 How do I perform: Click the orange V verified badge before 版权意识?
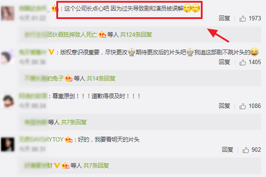tap(51, 52)
